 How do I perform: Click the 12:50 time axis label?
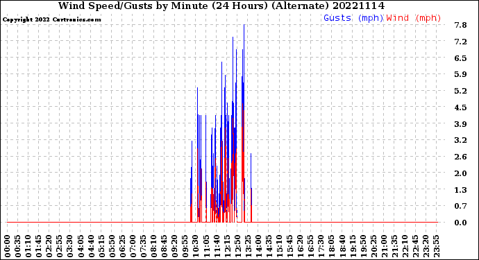(x=238, y=246)
